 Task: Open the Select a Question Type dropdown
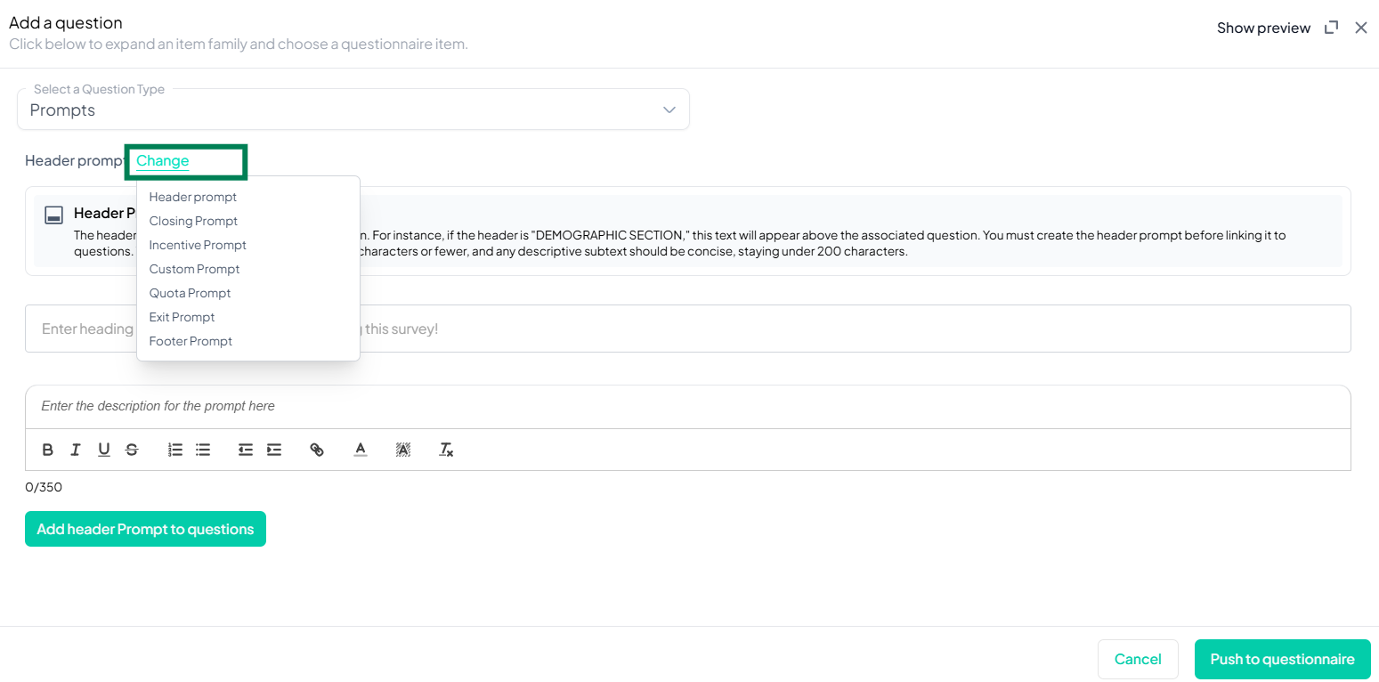(x=353, y=110)
